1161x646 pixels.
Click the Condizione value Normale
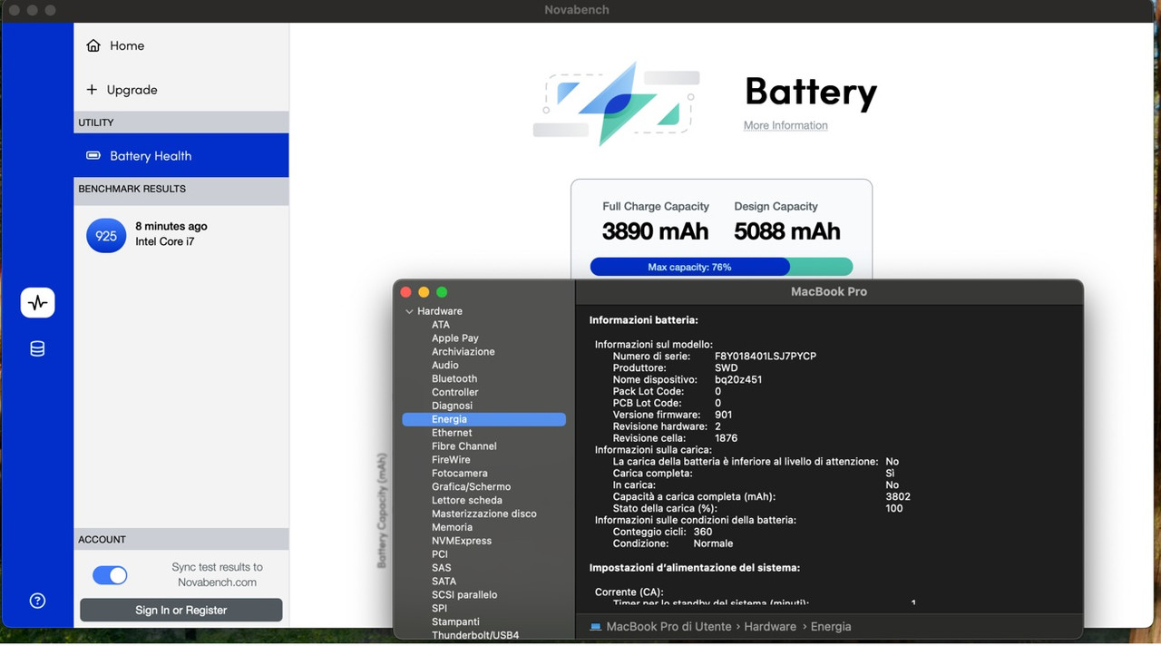coord(713,543)
